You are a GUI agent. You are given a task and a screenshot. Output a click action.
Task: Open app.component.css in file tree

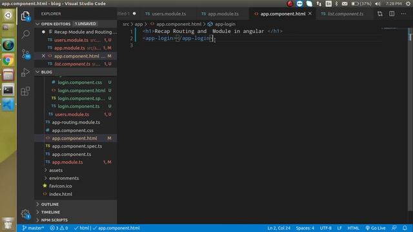(76, 130)
